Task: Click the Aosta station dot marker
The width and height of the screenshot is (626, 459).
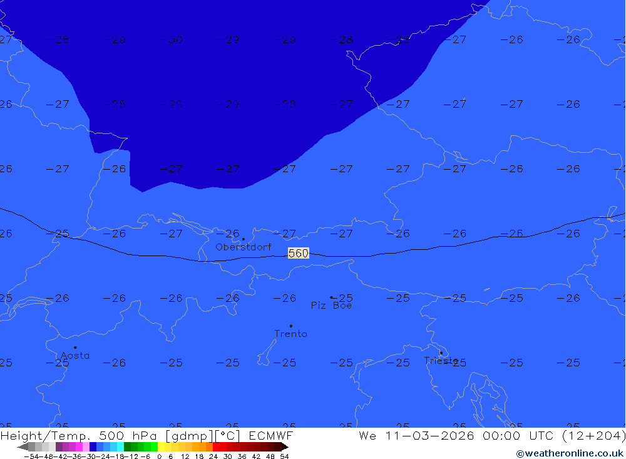Action: (76, 348)
